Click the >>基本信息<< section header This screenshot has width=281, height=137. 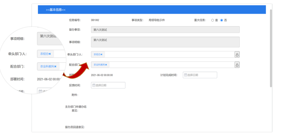(x=56, y=10)
